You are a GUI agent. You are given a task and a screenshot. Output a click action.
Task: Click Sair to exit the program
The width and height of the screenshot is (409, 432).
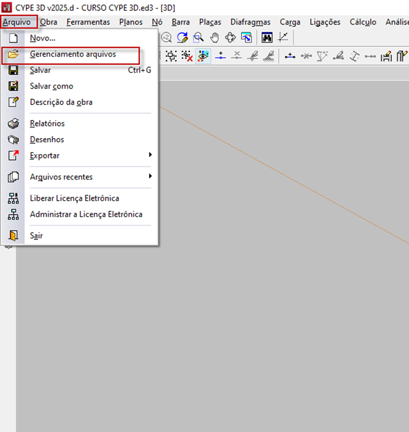pyautogui.click(x=80, y=236)
